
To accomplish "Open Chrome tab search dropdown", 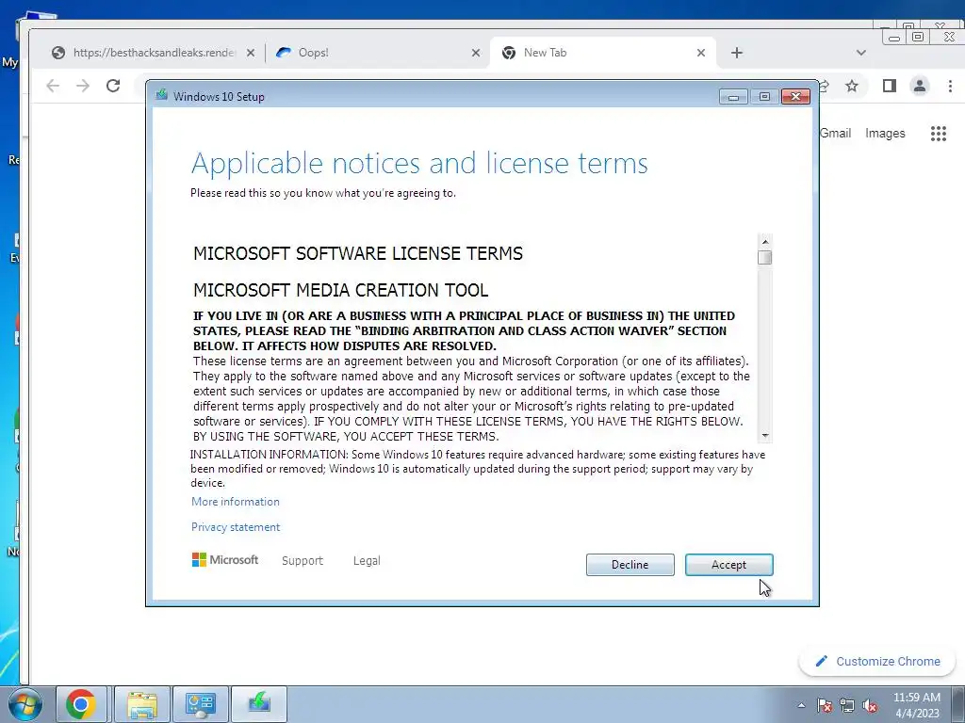I will 861,53.
